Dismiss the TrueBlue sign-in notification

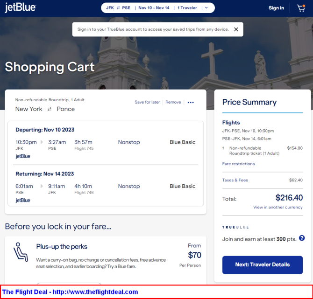coord(236,29)
